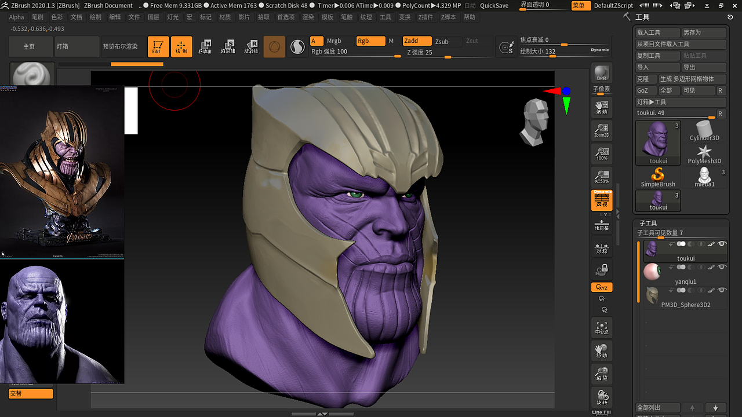The image size is (742, 417).
Task: Click the sculptris half-sphere icon
Action: [x=297, y=47]
